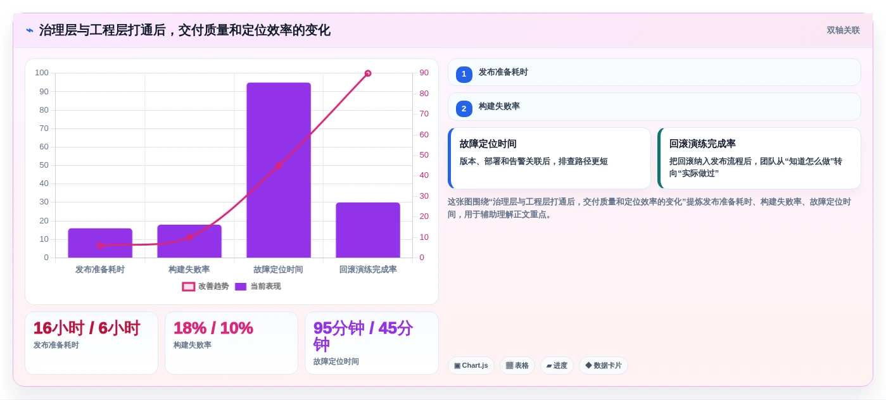Image resolution: width=886 pixels, height=400 pixels.
Task: Select list item 2 构建失败率
Action: pyautogui.click(x=654, y=106)
